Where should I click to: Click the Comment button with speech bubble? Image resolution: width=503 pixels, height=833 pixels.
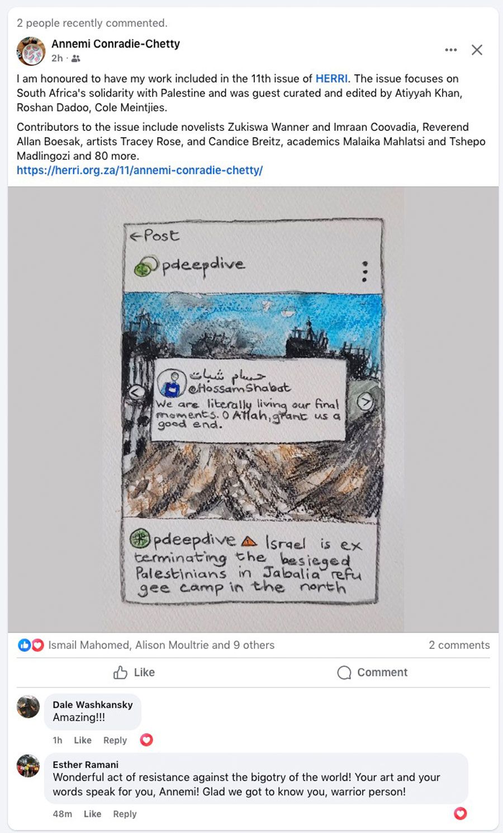coord(372,672)
